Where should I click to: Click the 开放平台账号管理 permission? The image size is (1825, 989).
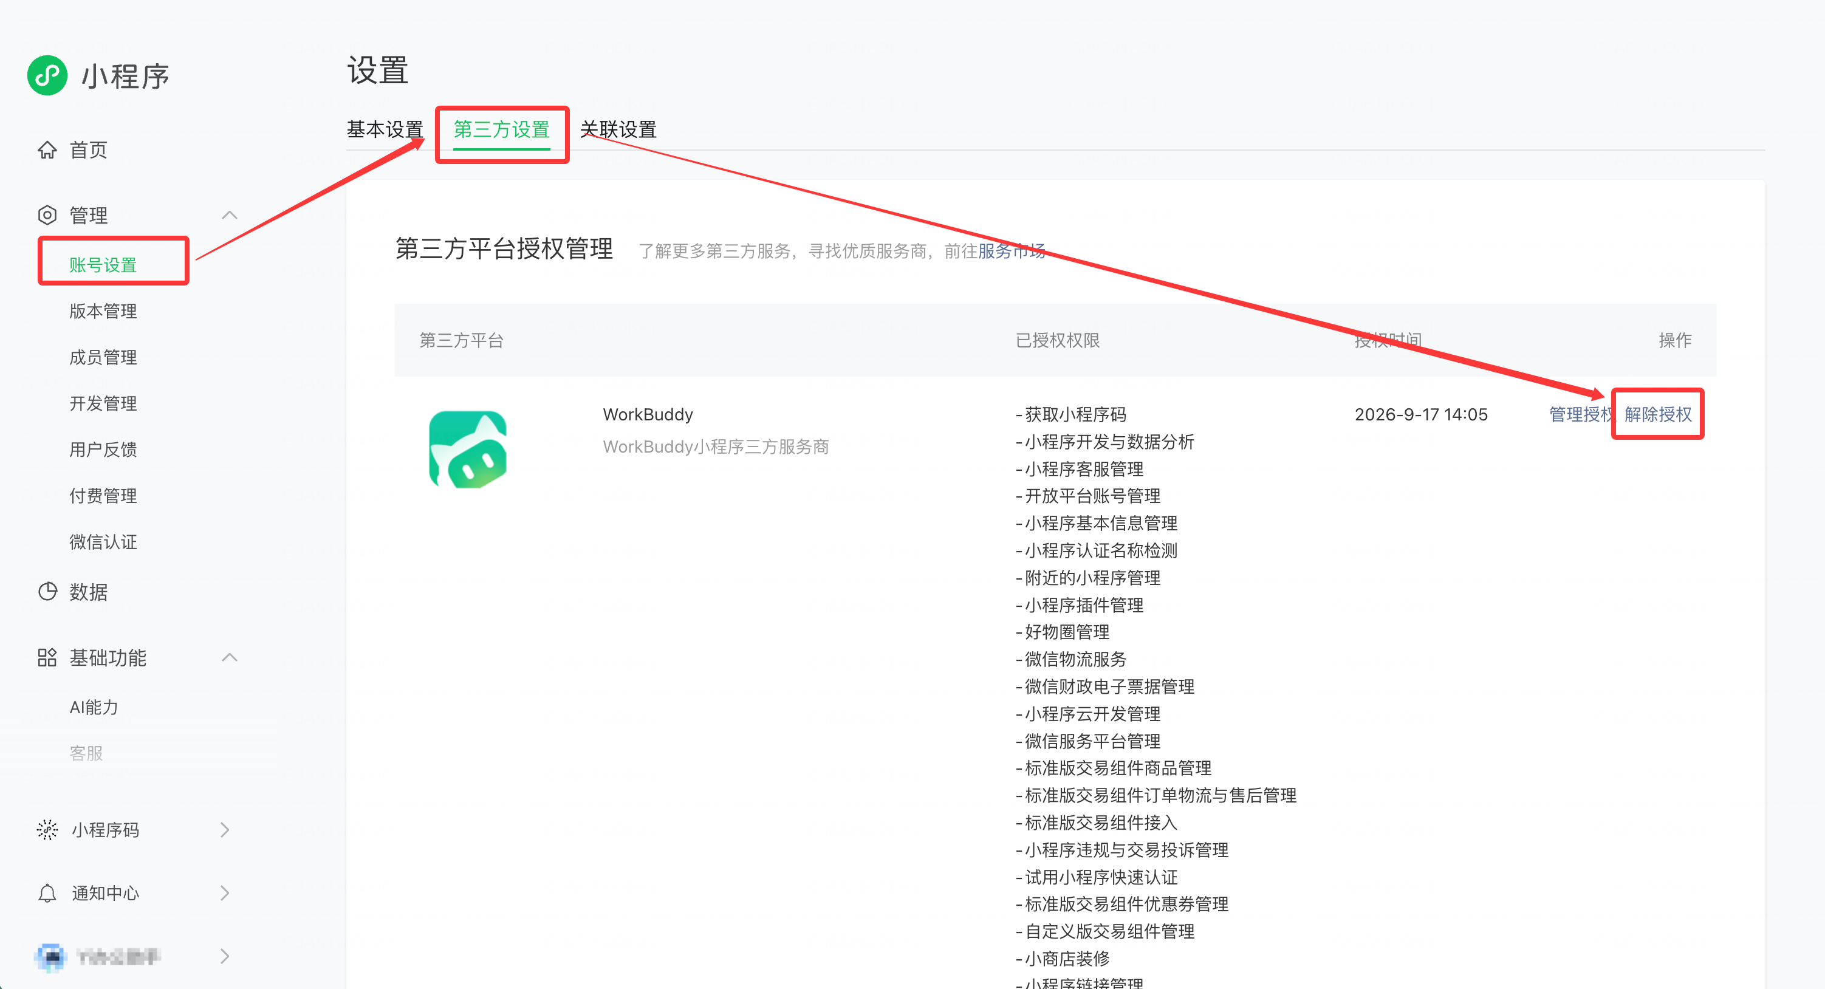point(1087,496)
